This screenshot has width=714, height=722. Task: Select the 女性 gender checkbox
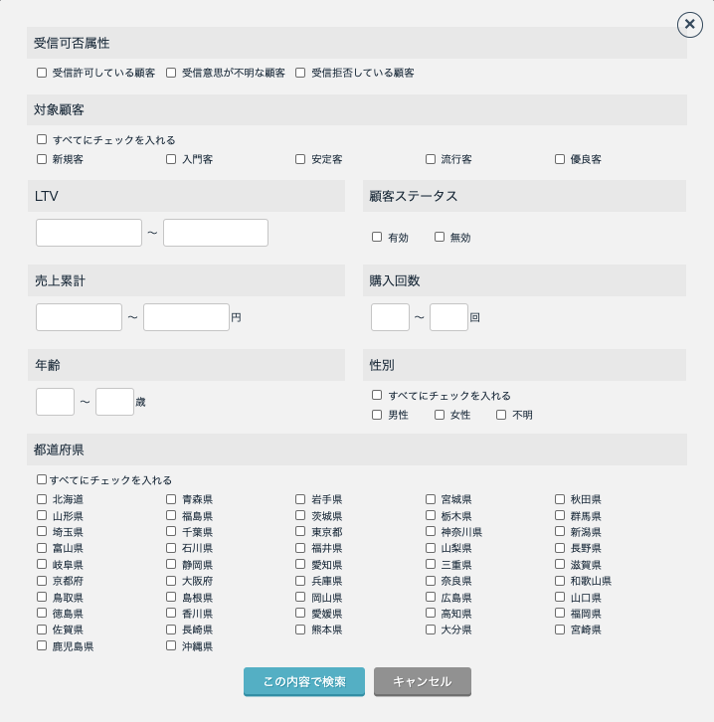tap(440, 415)
